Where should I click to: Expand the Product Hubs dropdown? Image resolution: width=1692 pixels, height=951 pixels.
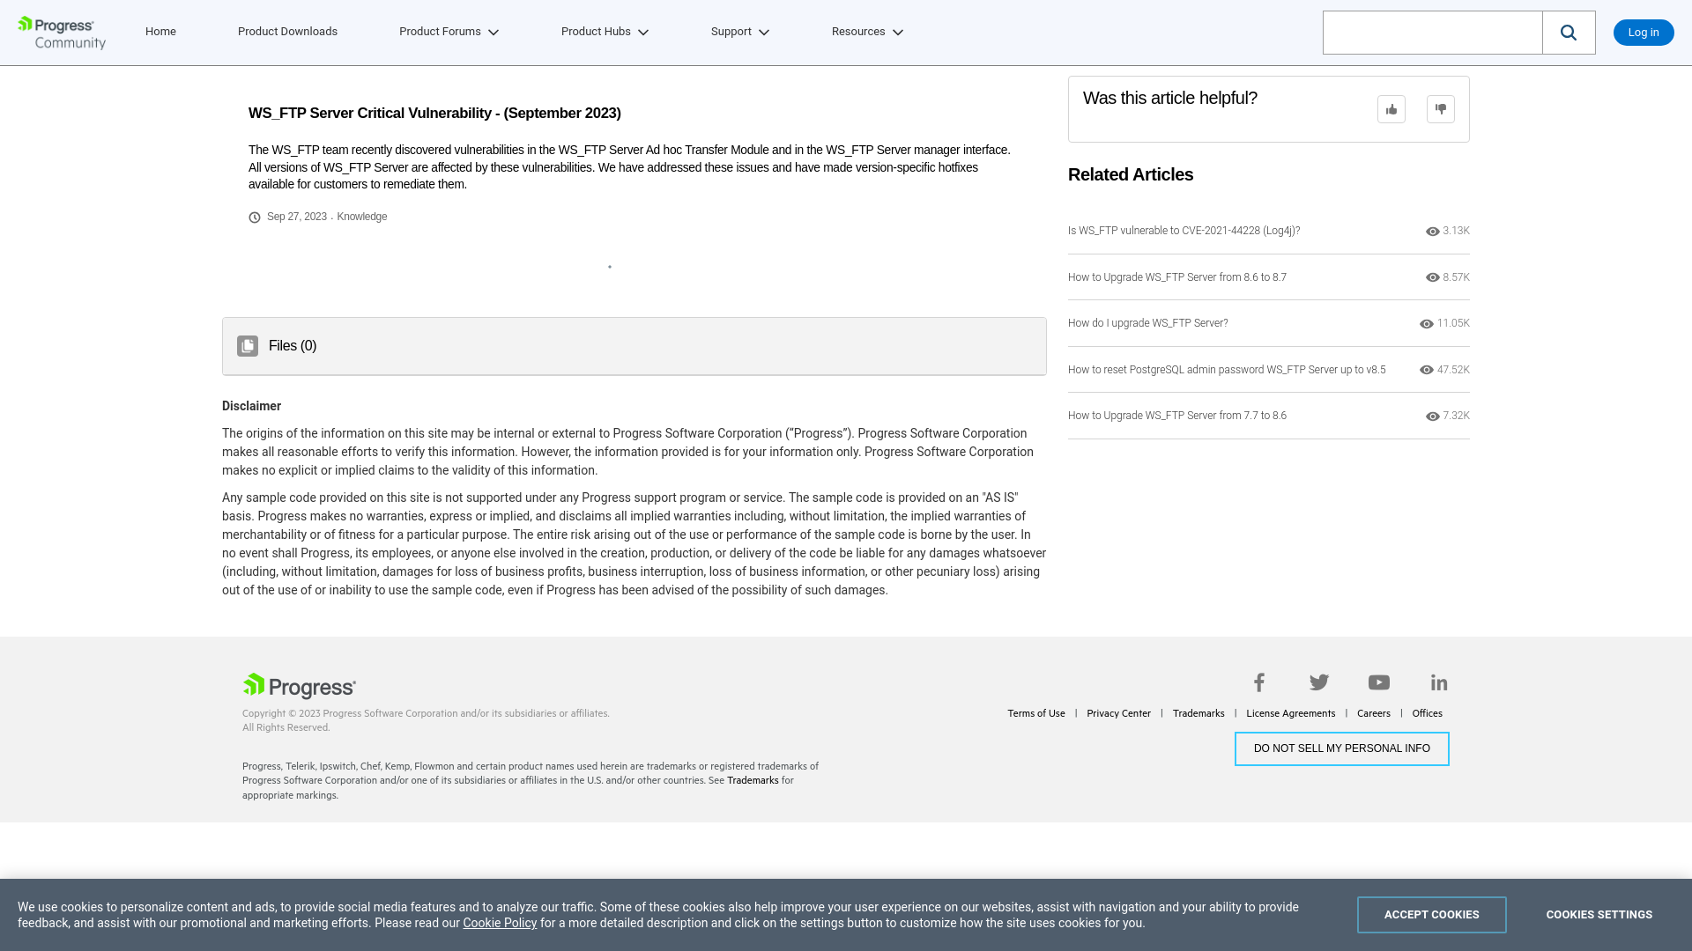605,32
